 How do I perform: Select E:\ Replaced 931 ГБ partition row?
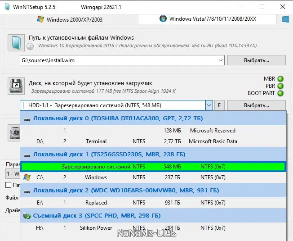(x=153, y=203)
